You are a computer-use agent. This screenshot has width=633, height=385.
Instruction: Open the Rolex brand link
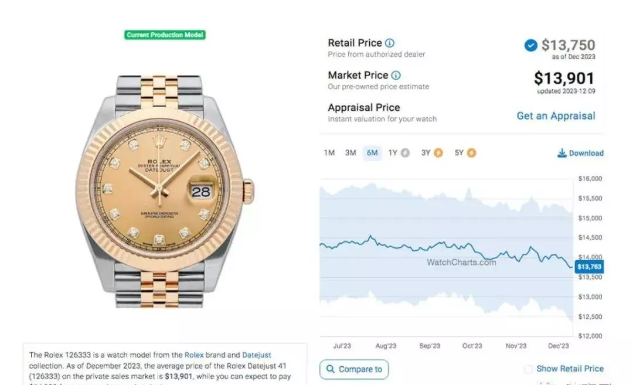point(194,355)
